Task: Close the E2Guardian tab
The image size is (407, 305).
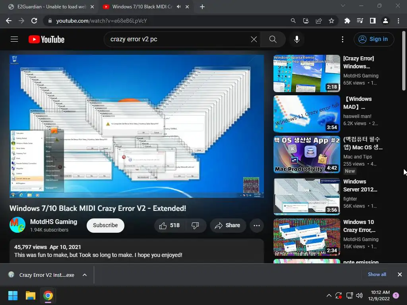Action: click(x=92, y=7)
